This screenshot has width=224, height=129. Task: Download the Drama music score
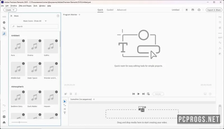pos(40,41)
